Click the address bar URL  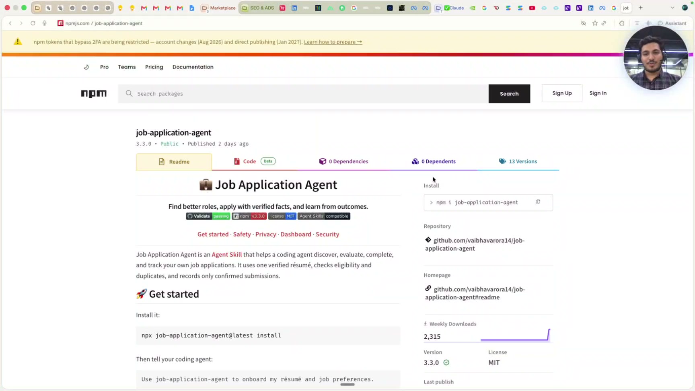104,23
